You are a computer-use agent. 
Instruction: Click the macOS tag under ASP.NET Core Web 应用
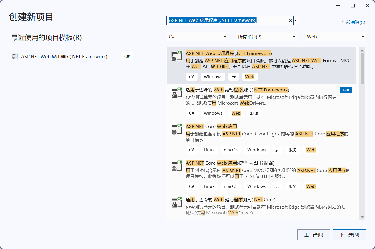[x=231, y=150]
